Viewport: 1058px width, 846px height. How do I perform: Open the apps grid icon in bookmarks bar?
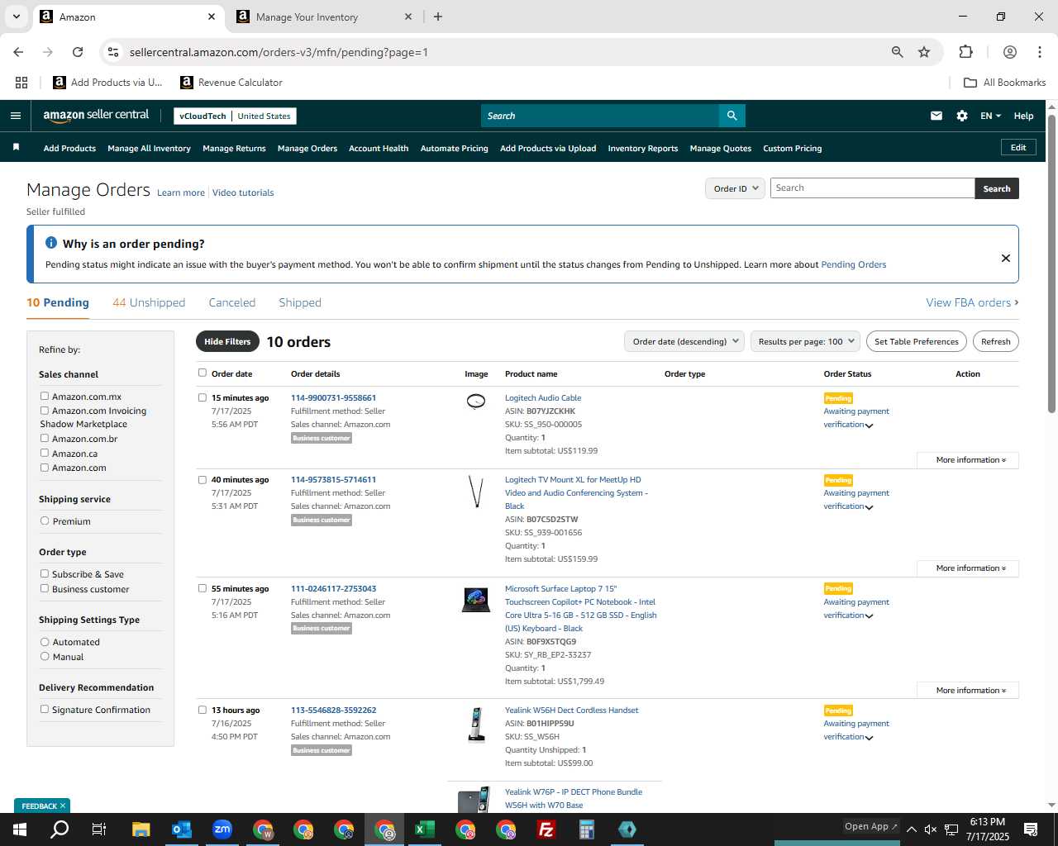pos(21,83)
